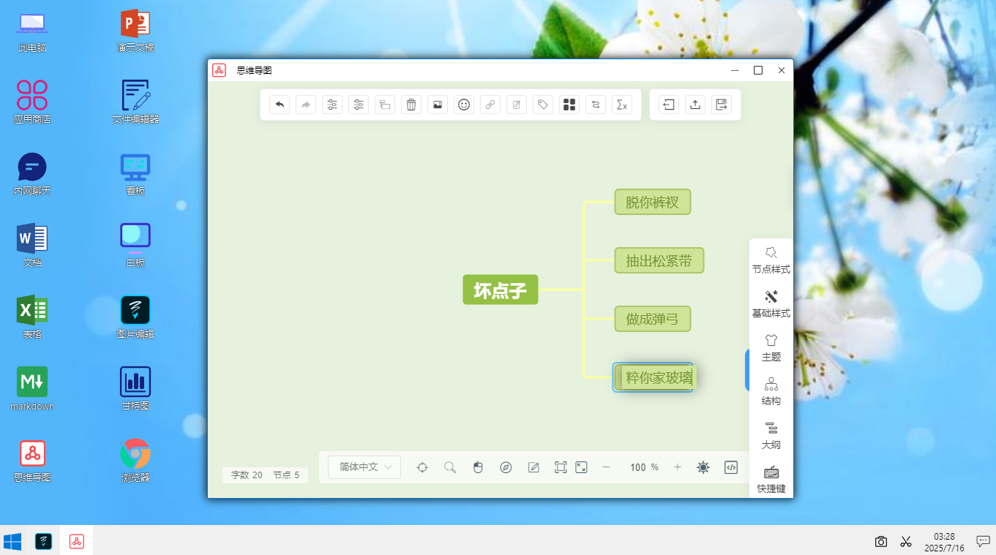The height and width of the screenshot is (555, 996).
Task: Select the node 脱你裤衩
Action: click(653, 203)
